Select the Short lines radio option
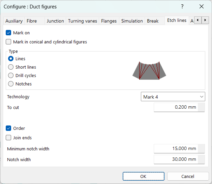Image resolution: width=212 pixels, height=184 pixels. tap(11, 67)
